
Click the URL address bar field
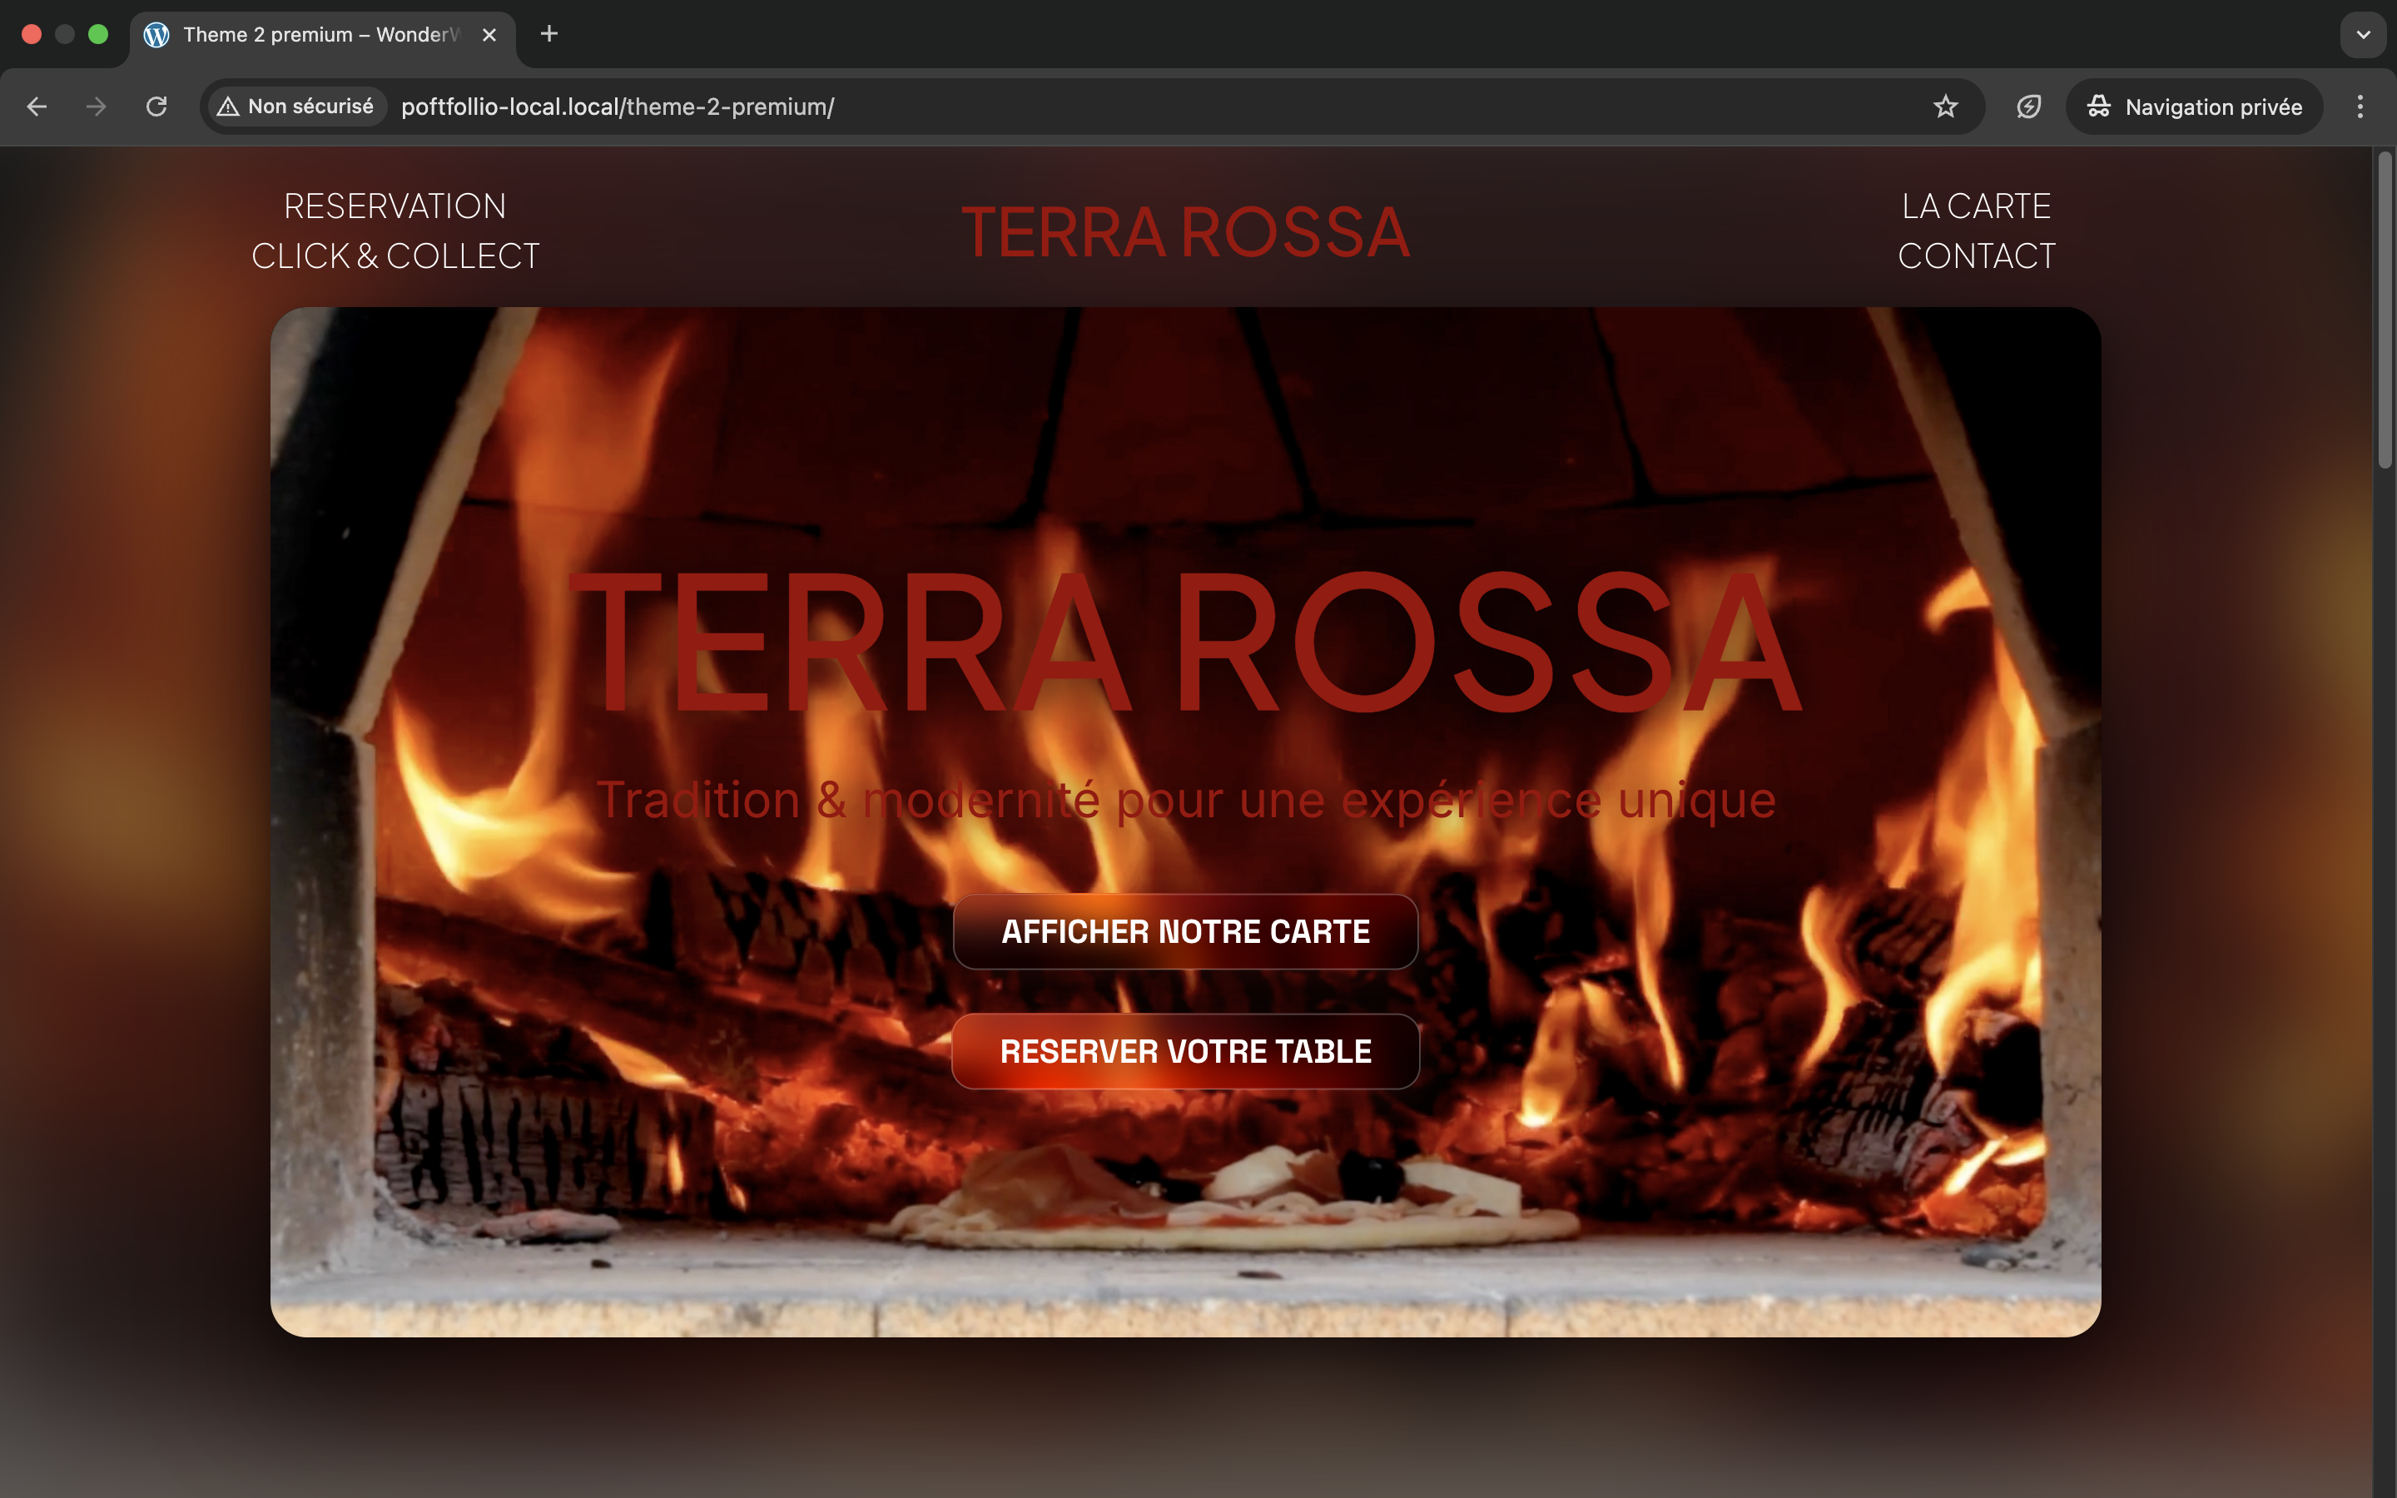point(1089,107)
